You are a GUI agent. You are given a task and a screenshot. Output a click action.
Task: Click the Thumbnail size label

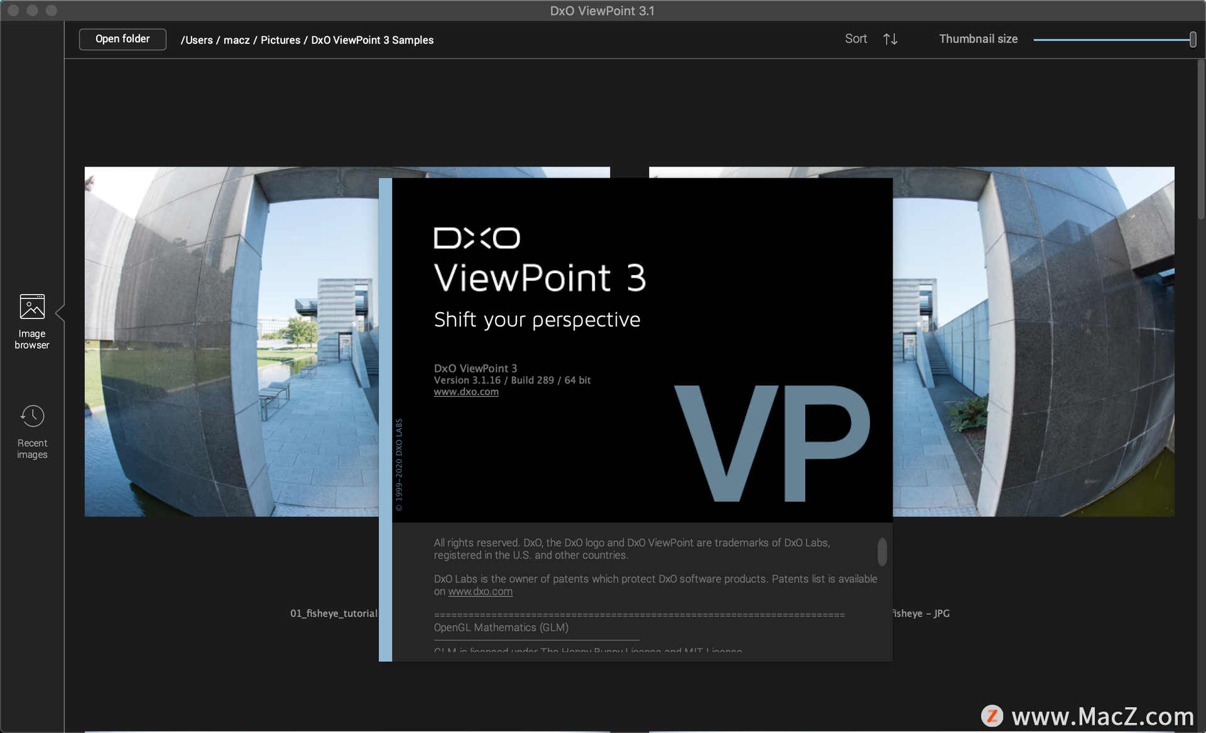978,39
